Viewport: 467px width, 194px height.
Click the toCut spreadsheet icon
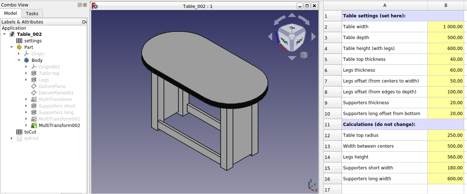[x=19, y=132]
